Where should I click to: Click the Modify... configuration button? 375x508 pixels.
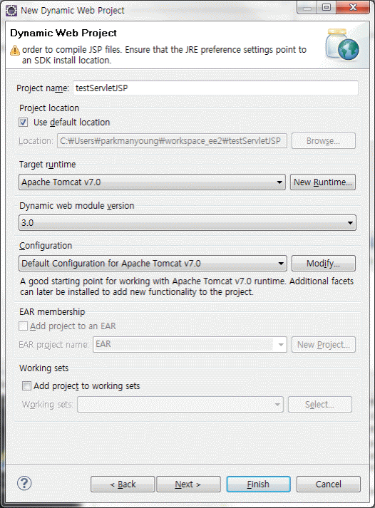click(x=324, y=264)
